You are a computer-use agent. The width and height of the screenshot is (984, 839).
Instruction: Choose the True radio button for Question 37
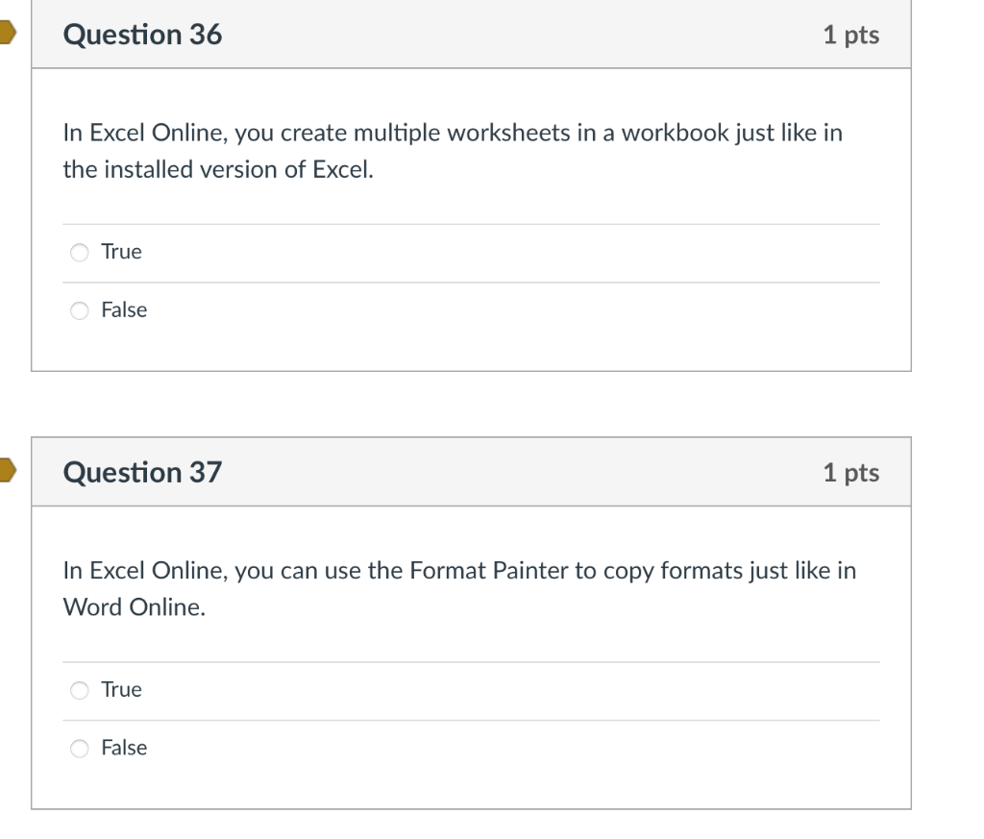click(79, 690)
